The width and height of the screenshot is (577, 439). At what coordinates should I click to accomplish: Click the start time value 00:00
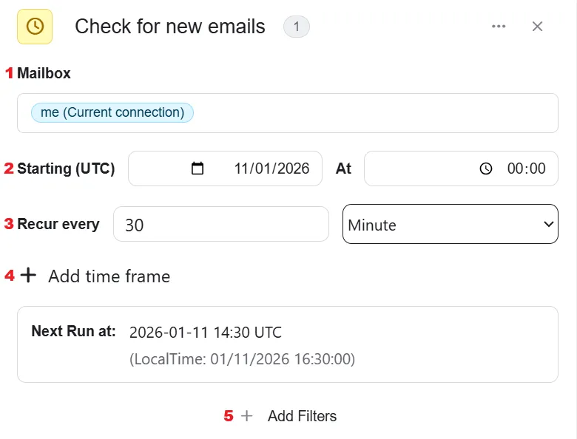tap(526, 169)
